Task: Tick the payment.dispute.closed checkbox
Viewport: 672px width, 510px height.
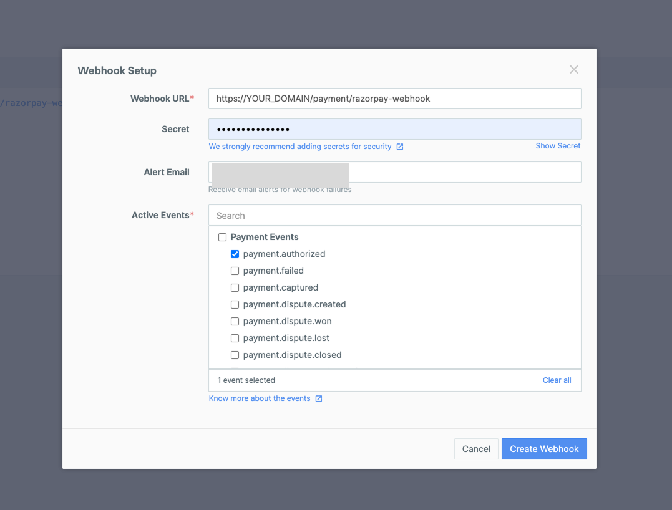Action: (235, 355)
